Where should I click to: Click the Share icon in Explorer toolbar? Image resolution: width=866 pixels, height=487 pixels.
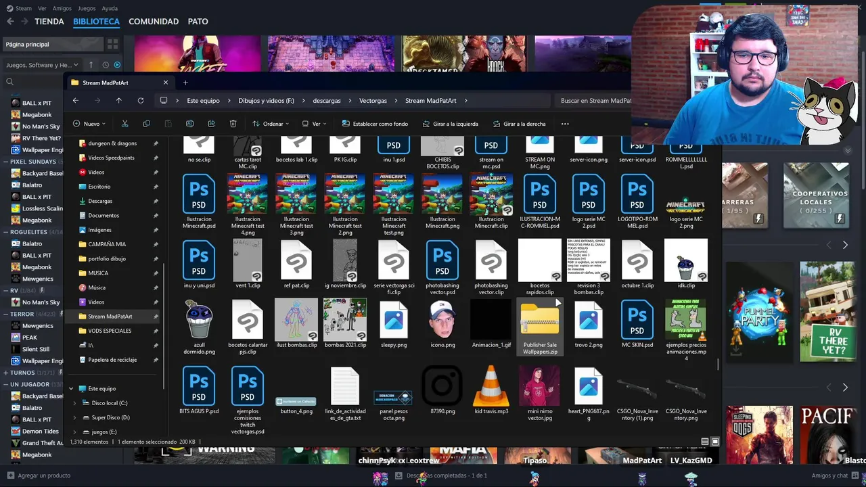(x=211, y=124)
